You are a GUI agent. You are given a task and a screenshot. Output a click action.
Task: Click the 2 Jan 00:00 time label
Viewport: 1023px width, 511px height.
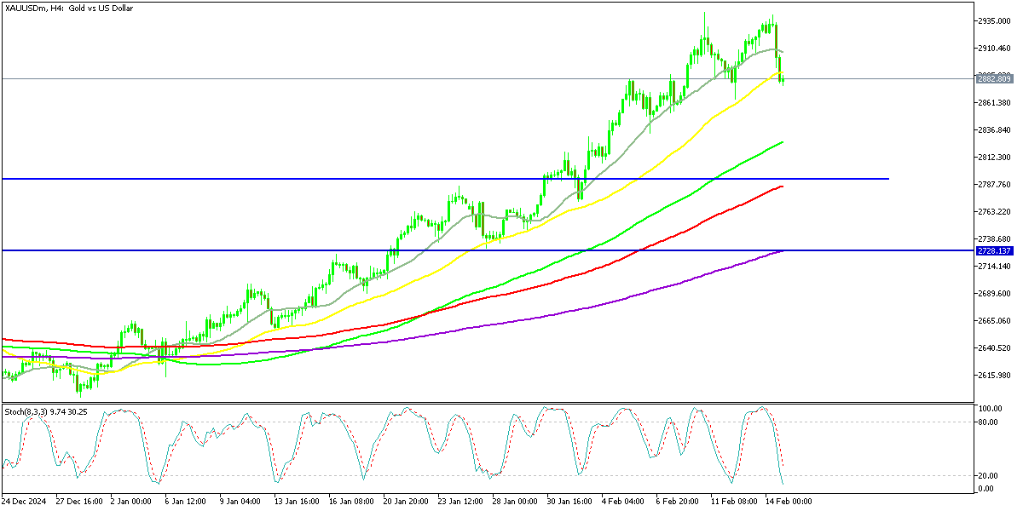pyautogui.click(x=130, y=502)
